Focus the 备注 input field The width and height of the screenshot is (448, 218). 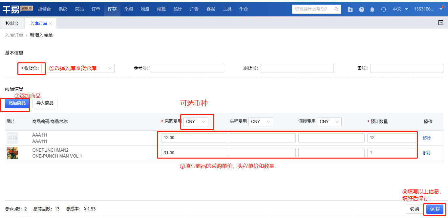click(x=407, y=68)
